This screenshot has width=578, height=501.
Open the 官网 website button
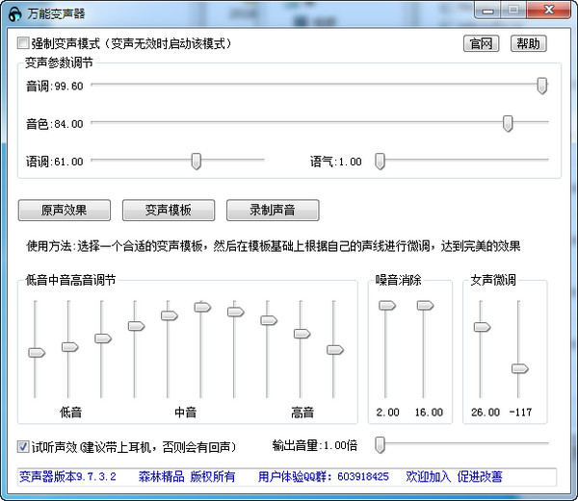click(x=483, y=43)
